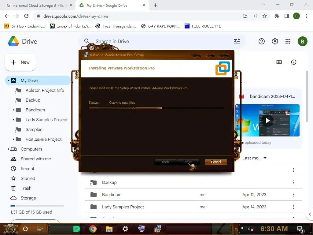Open the Chrome tab search chevron

pyautogui.click(x=263, y=4)
